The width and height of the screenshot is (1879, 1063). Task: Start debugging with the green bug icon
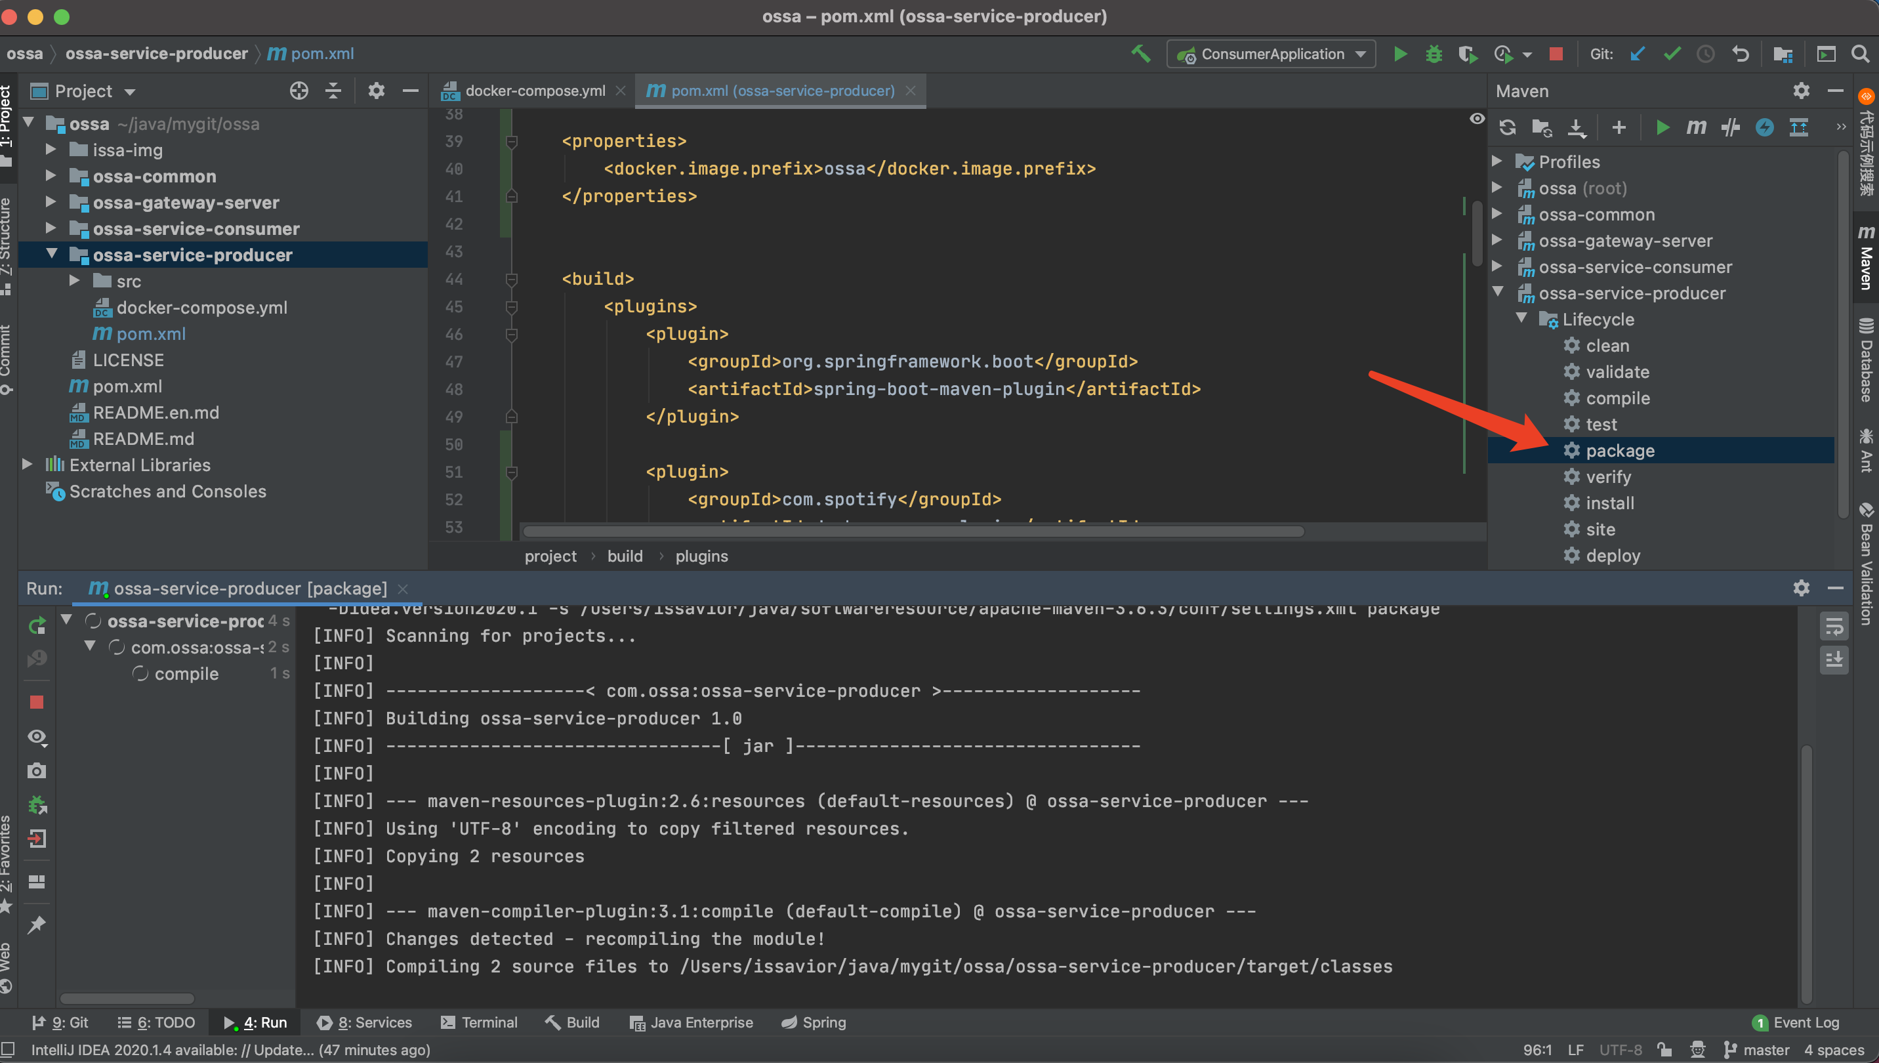click(1434, 54)
